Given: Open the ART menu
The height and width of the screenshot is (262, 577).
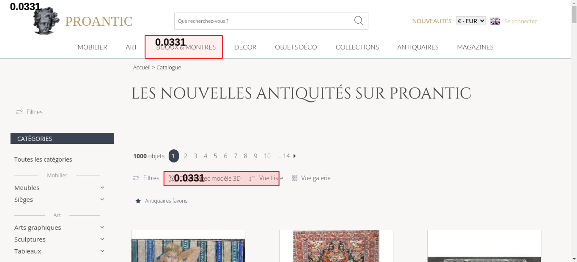Looking at the screenshot, I should tap(132, 47).
